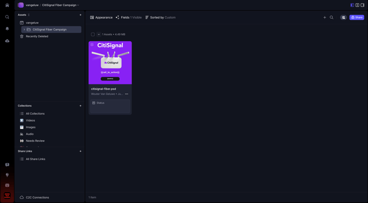Open Fields visible settings
The height and width of the screenshot is (203, 368).
(129, 17)
